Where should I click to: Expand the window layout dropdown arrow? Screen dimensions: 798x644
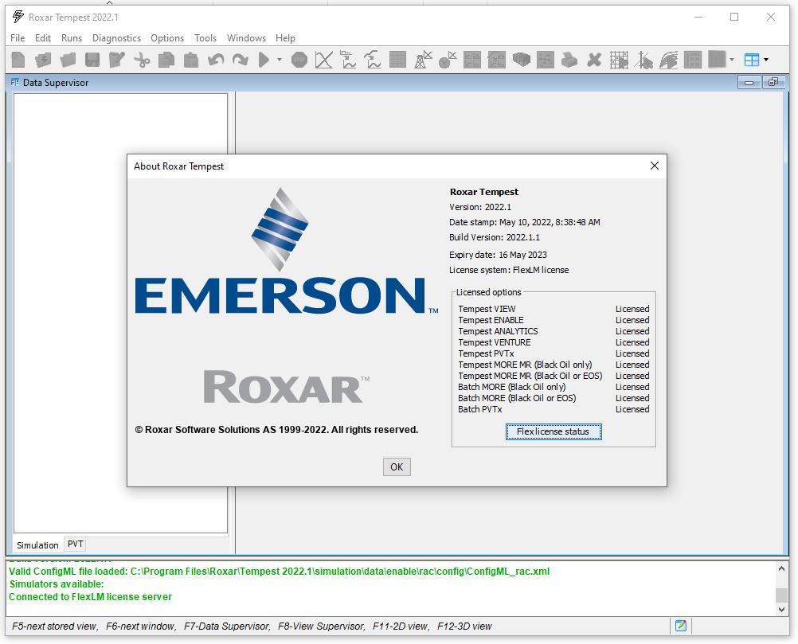pyautogui.click(x=766, y=60)
